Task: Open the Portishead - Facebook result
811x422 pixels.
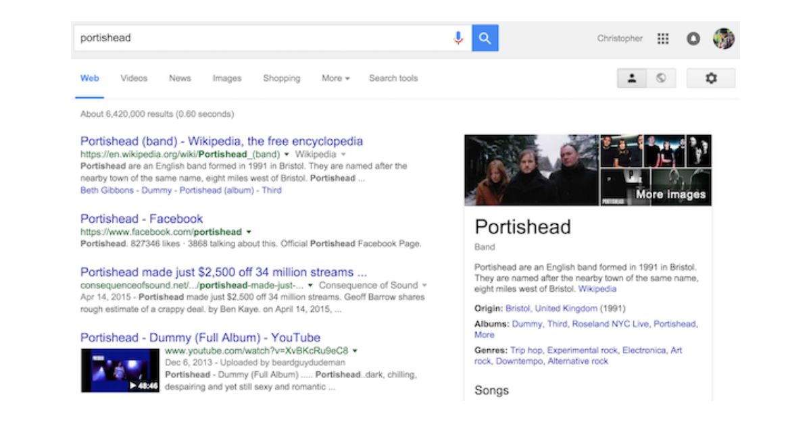Action: click(141, 219)
